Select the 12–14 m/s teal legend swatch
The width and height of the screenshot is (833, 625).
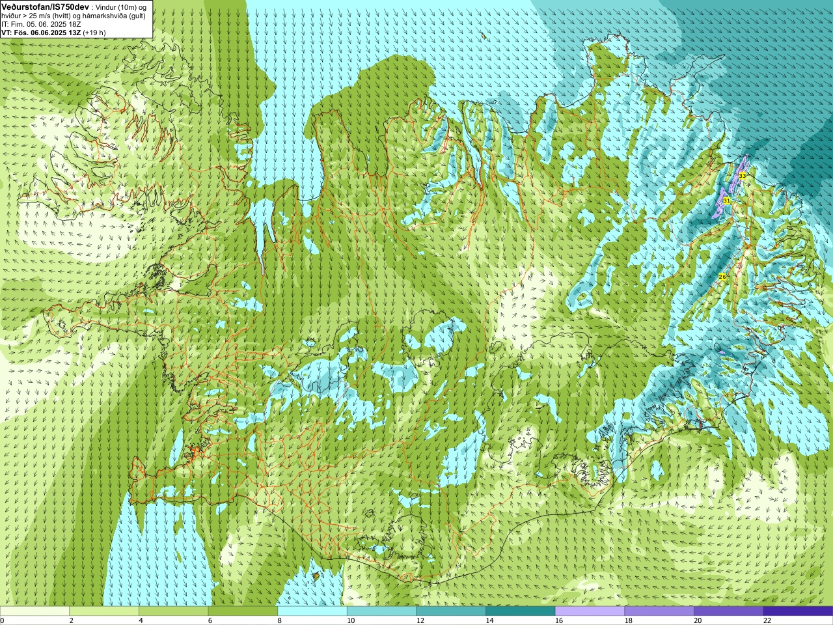pos(451,611)
